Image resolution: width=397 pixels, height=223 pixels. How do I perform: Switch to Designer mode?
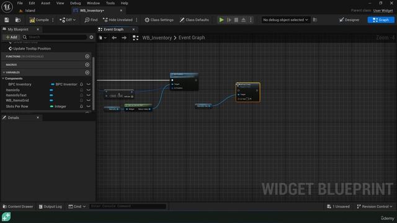click(x=349, y=20)
